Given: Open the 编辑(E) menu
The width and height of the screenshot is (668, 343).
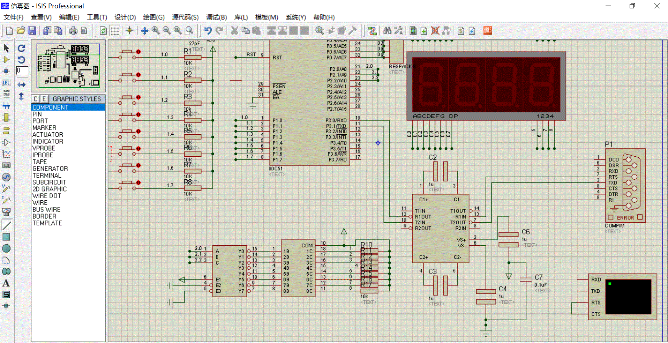Looking at the screenshot, I should point(69,17).
